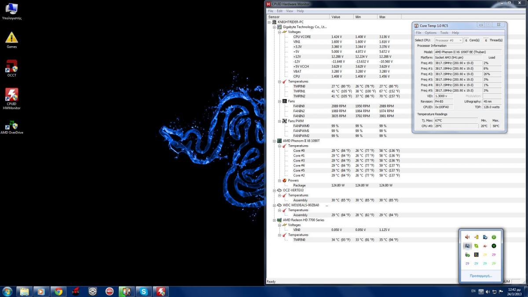The width and height of the screenshot is (528, 297).
Task: Click the Sensor column header
Action: point(298,17)
